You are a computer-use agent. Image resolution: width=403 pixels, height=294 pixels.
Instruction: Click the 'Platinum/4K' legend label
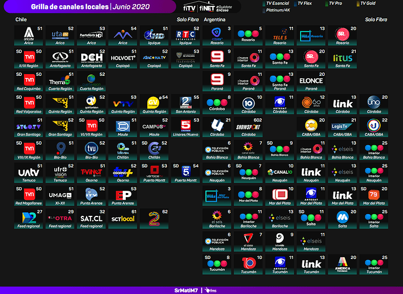278,10
